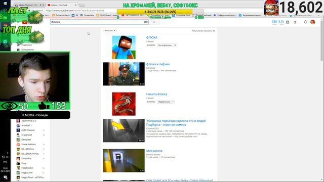The width and height of the screenshot is (324, 182).
Task: Open a new browser tab
Action: point(82,5)
